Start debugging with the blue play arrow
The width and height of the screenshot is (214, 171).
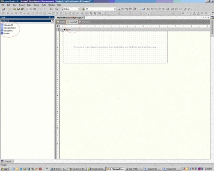tap(62, 9)
